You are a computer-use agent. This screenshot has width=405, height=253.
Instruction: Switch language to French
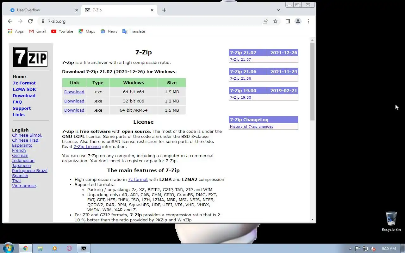(19, 150)
